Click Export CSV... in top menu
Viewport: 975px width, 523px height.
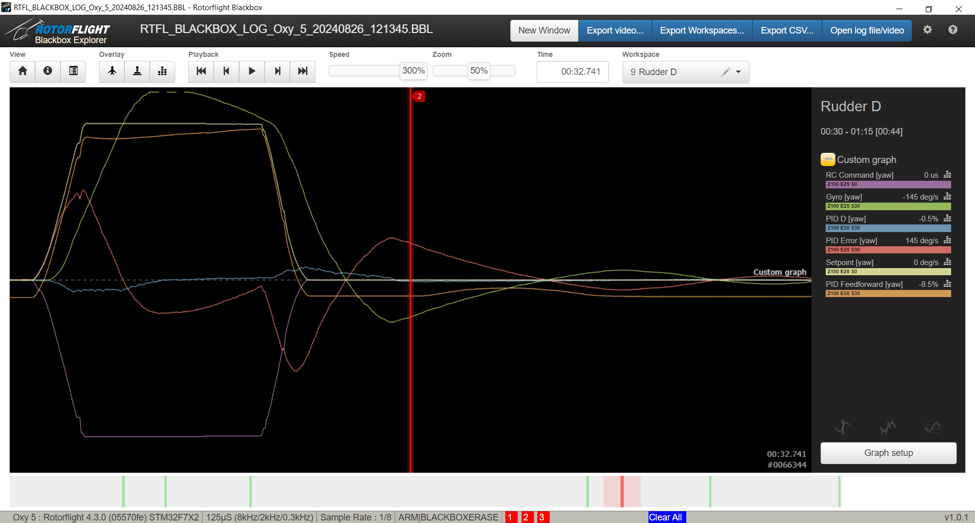click(x=787, y=30)
